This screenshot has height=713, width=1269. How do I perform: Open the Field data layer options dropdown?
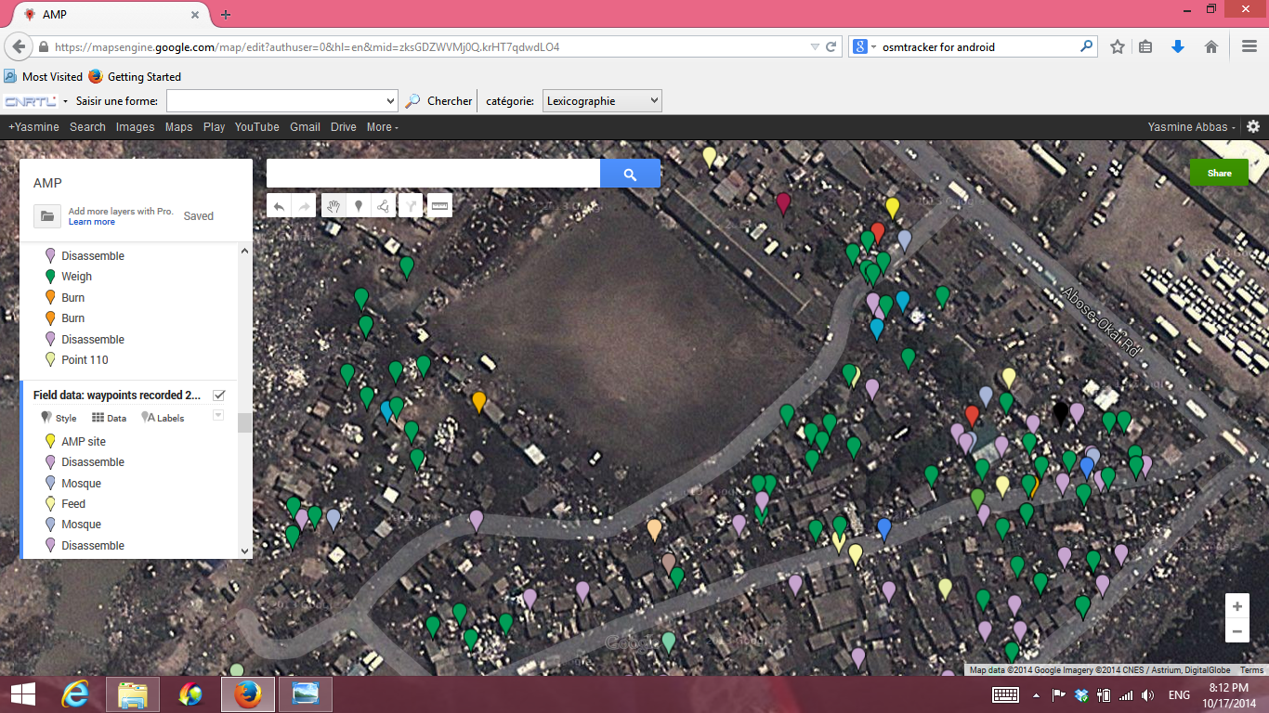(219, 416)
